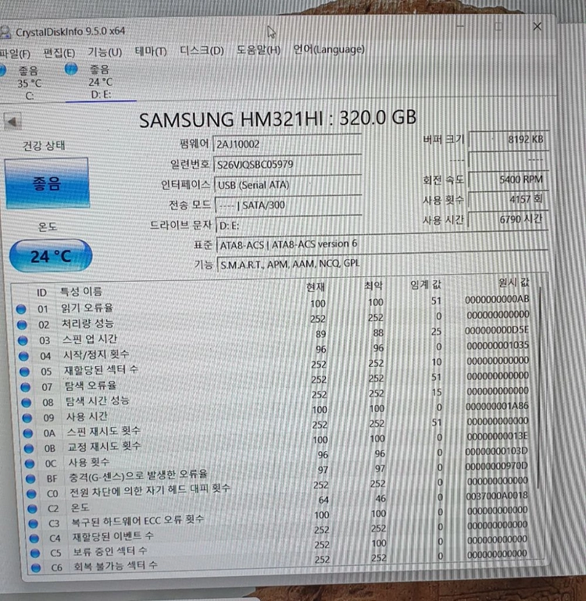The image size is (586, 601).
Task: Click the transfer mode field SATA/300
Action: click(x=288, y=205)
